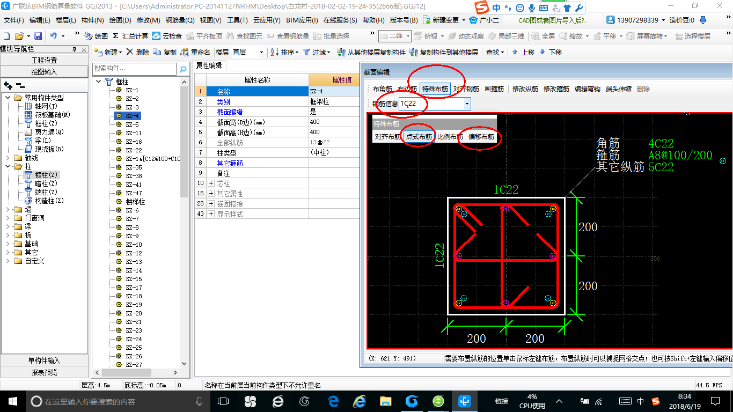The width and height of the screenshot is (733, 412).
Task: Click the open folder icon
Action: point(19,36)
